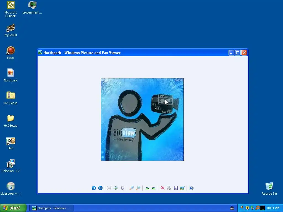Go to the previous image

[94, 188]
